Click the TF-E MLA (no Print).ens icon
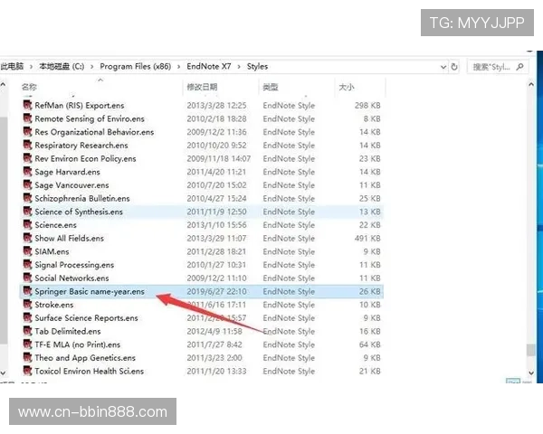 (x=28, y=344)
